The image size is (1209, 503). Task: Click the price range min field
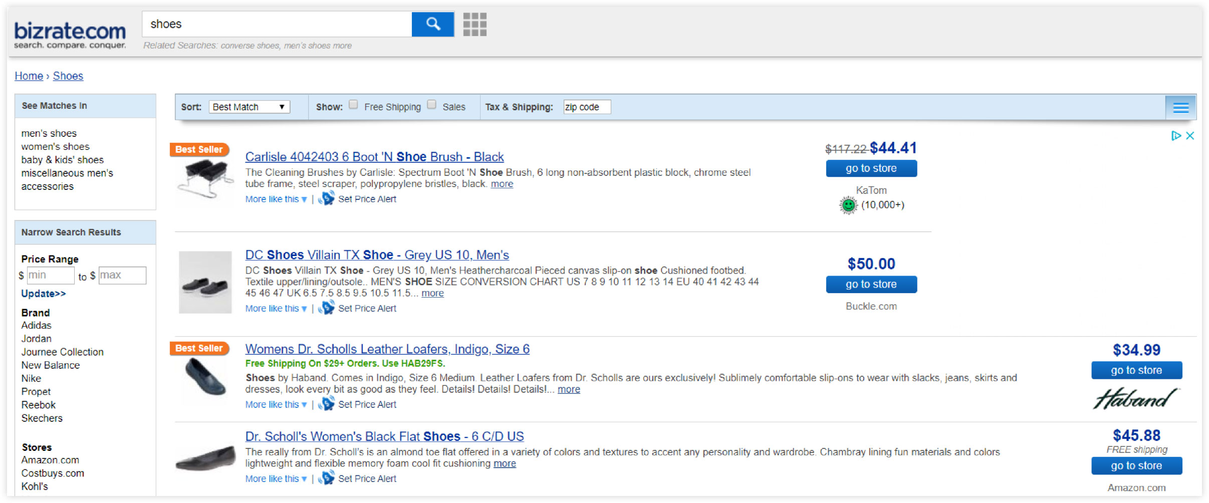coord(51,275)
